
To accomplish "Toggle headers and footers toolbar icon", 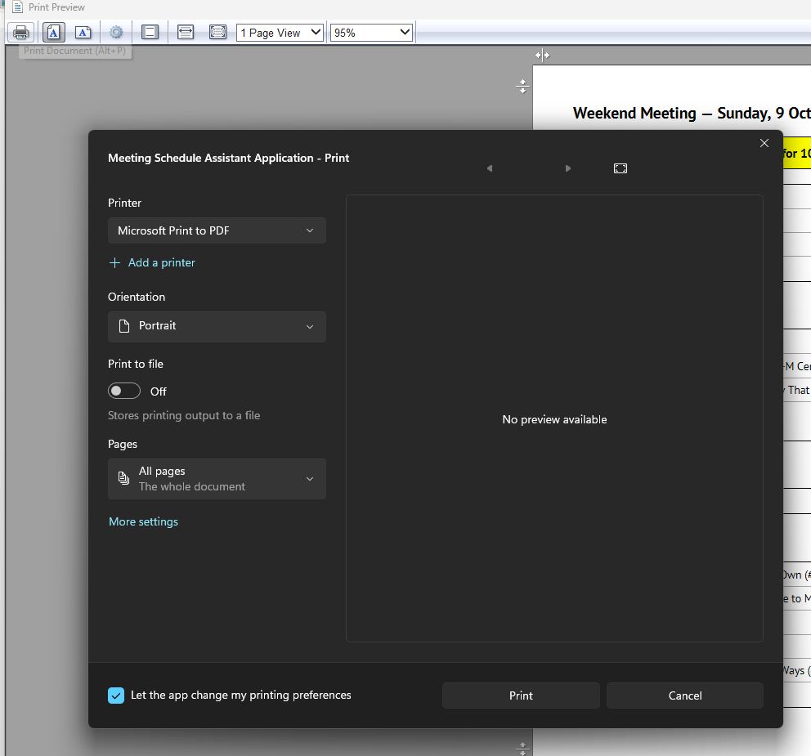I will click(150, 33).
